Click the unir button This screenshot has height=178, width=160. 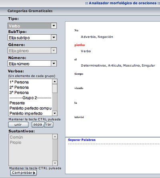18,125
